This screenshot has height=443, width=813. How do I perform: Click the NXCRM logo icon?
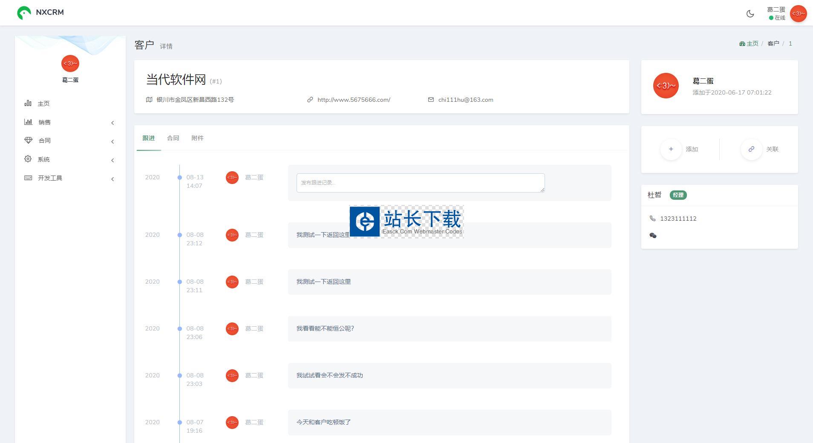coord(24,13)
